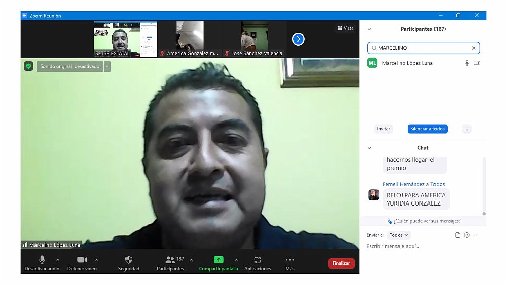Click the Compartir pantalla green icon
The width and height of the screenshot is (507, 285).
218,260
